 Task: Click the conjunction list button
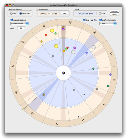(x=64, y=14)
